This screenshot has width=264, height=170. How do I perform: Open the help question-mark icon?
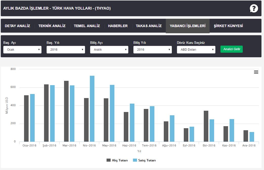click(x=254, y=8)
